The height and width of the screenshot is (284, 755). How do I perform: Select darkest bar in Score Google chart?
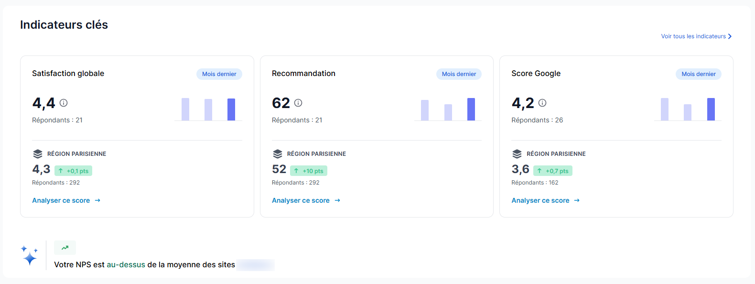(711, 109)
